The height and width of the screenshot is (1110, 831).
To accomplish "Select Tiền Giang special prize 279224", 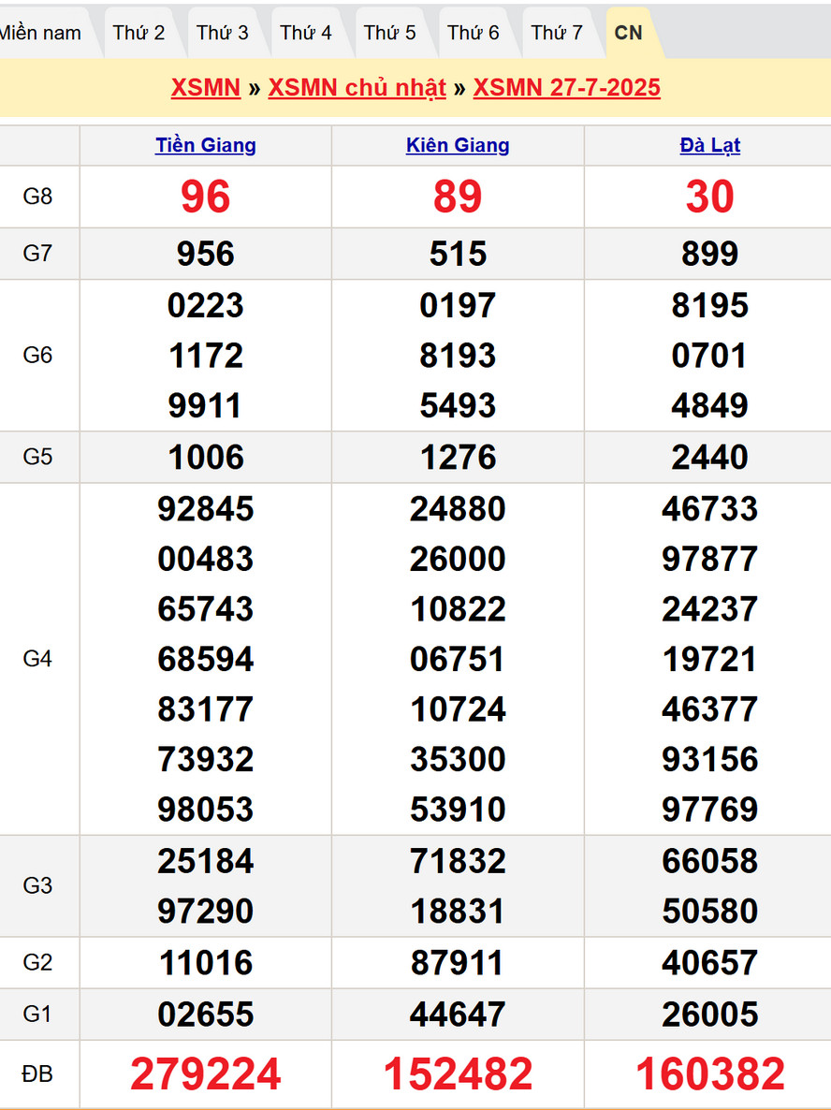I will [x=206, y=1073].
